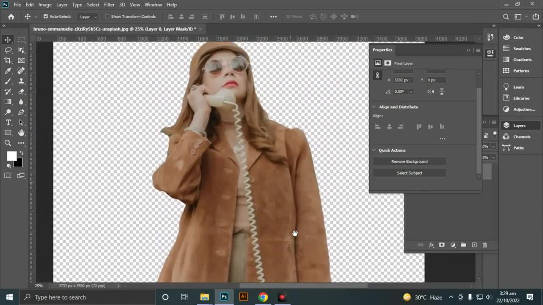The height and width of the screenshot is (305, 543).
Task: Select the Rectangular Marquee tool
Action: click(21, 40)
